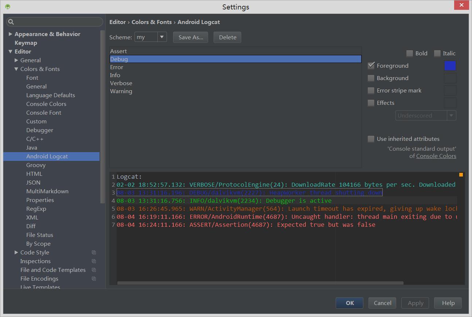Image resolution: width=472 pixels, height=317 pixels.
Task: Open Console Colors in the settings tree
Action: click(46, 104)
